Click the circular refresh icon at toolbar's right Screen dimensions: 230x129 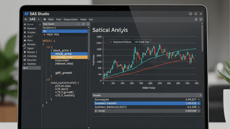click(196, 19)
